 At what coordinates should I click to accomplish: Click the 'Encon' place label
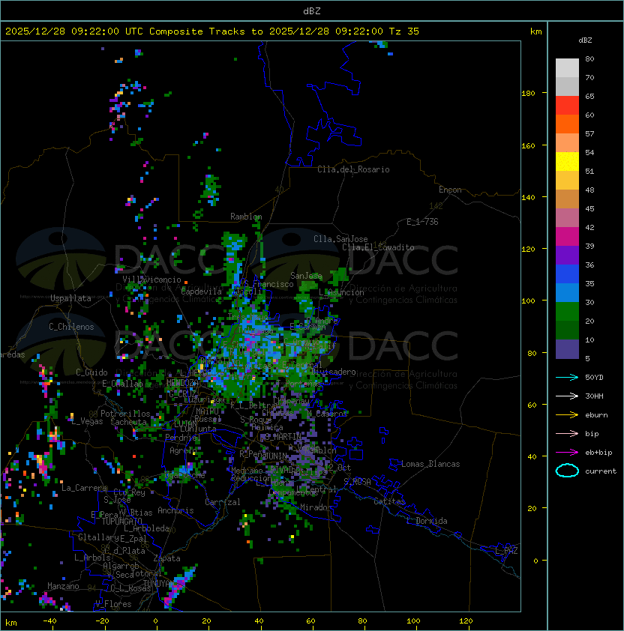tap(450, 190)
